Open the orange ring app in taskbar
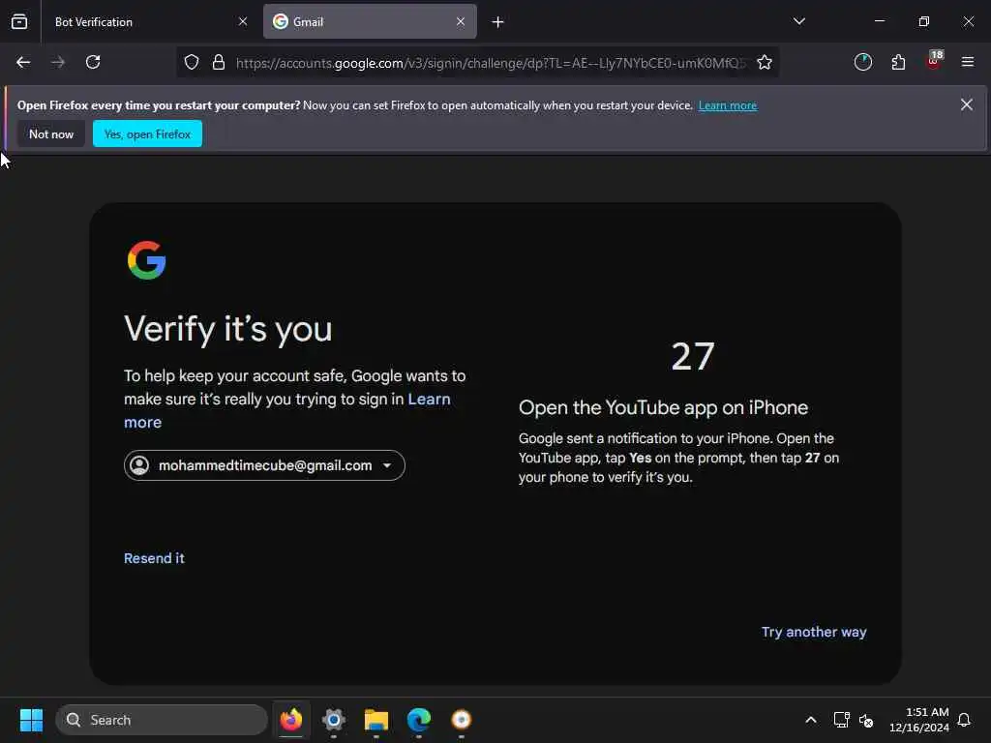 pyautogui.click(x=462, y=720)
